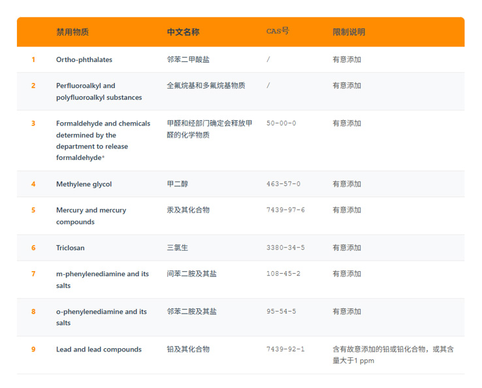Click 有意添加 in the m-phenylenediamine row

(347, 274)
